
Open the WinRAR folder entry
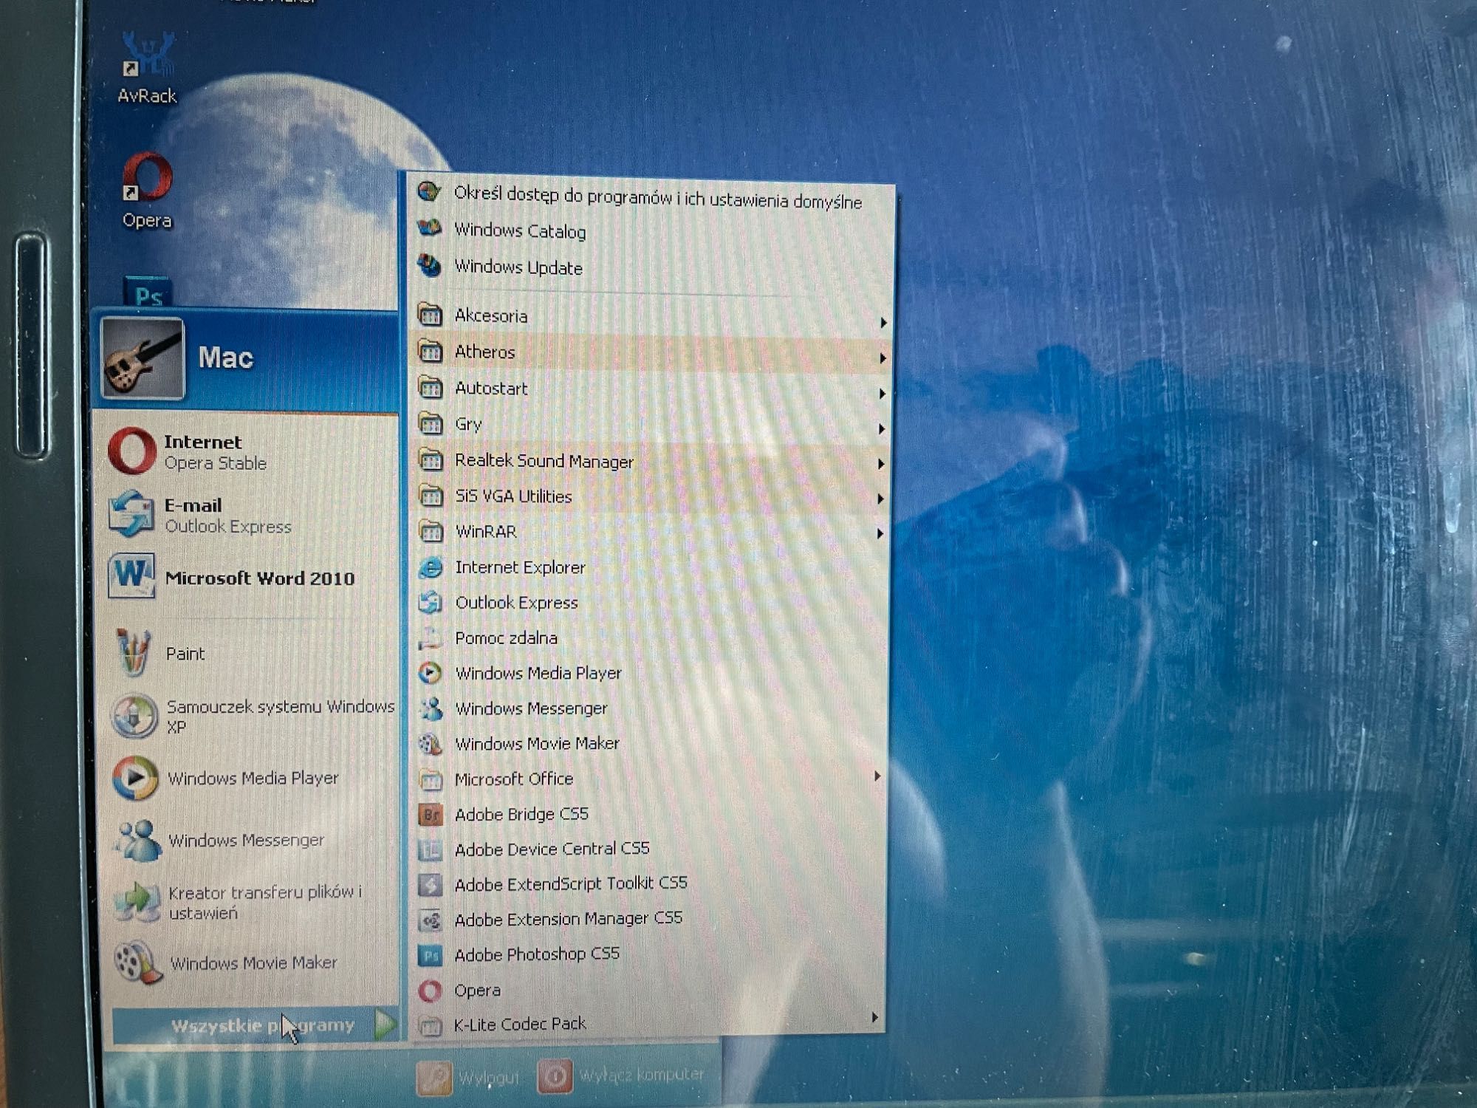click(x=648, y=532)
